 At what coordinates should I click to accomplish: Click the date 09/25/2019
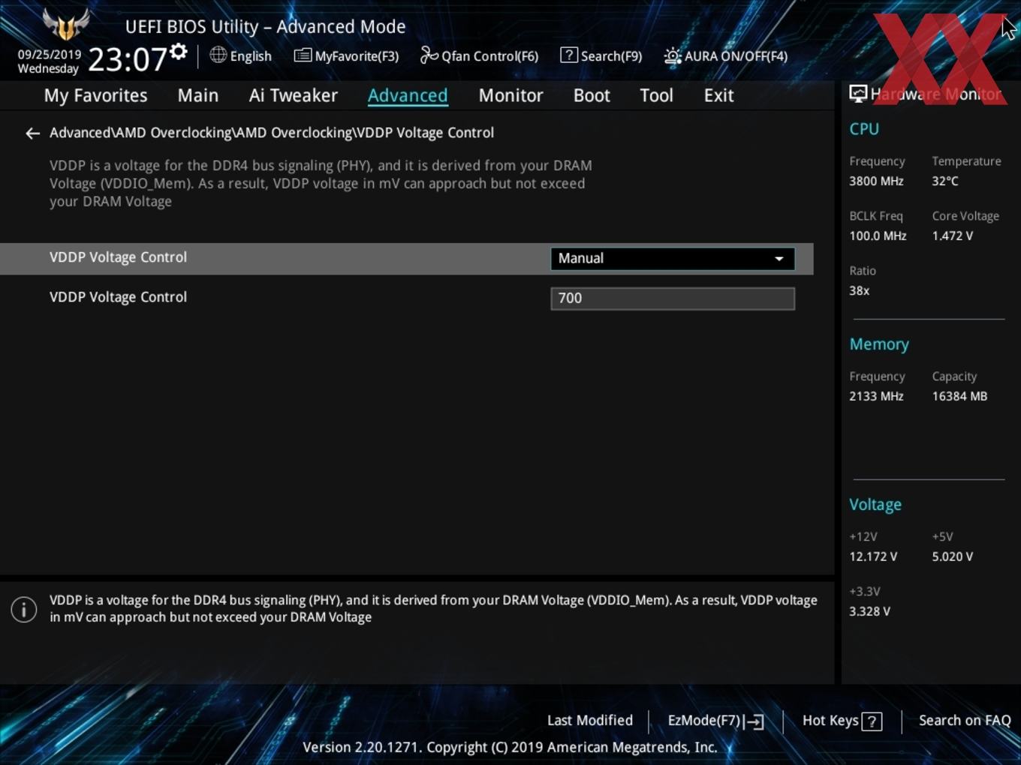click(50, 55)
